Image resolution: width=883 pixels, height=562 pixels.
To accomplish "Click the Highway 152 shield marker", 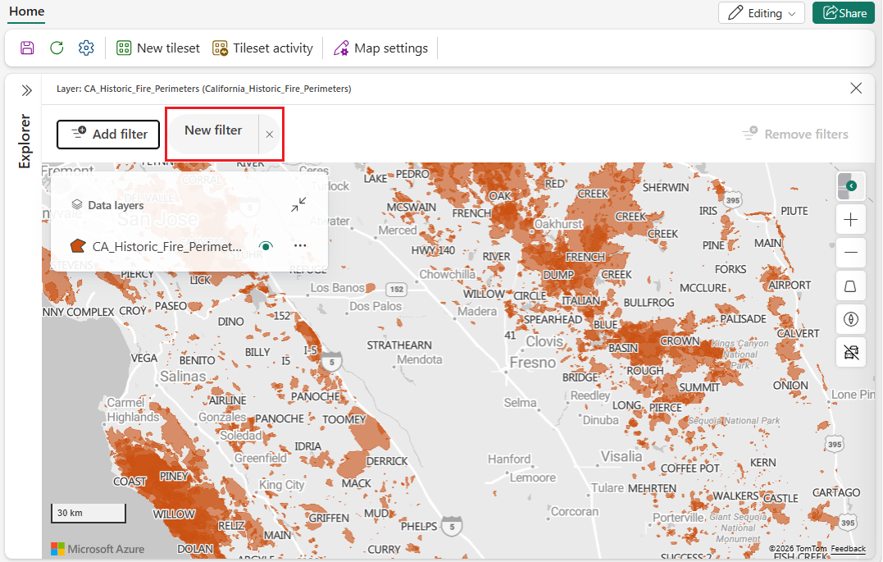I will click(x=397, y=289).
